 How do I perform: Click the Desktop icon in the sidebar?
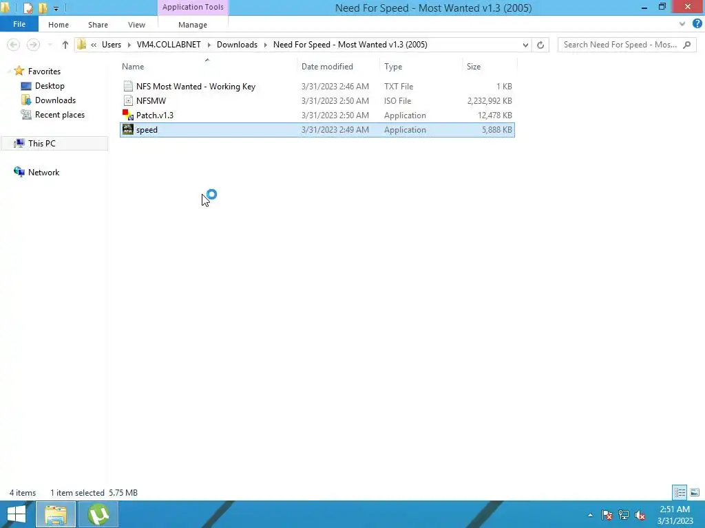[26, 86]
